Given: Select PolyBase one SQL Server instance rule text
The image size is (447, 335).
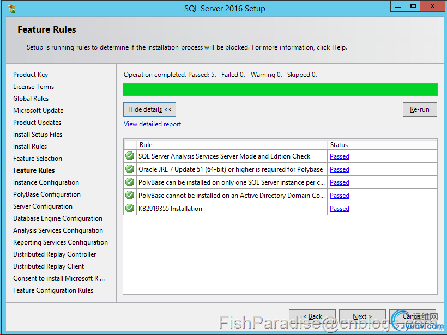Looking at the screenshot, I should 232,182.
